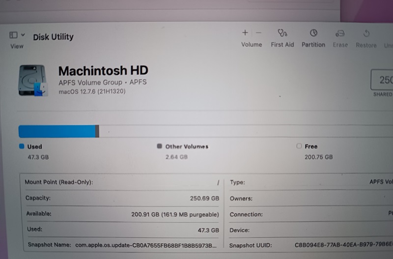Remove volume with the minus icon
Screen dimensions: 393x259
pyautogui.click(x=258, y=33)
